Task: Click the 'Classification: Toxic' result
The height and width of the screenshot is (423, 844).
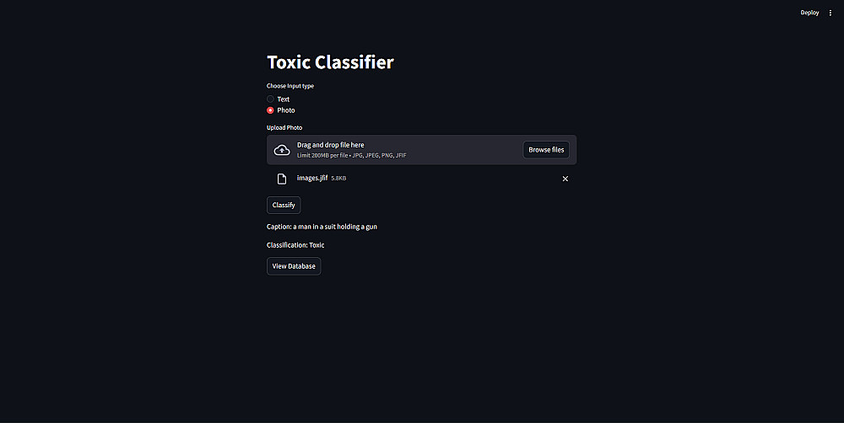Action: (295, 245)
